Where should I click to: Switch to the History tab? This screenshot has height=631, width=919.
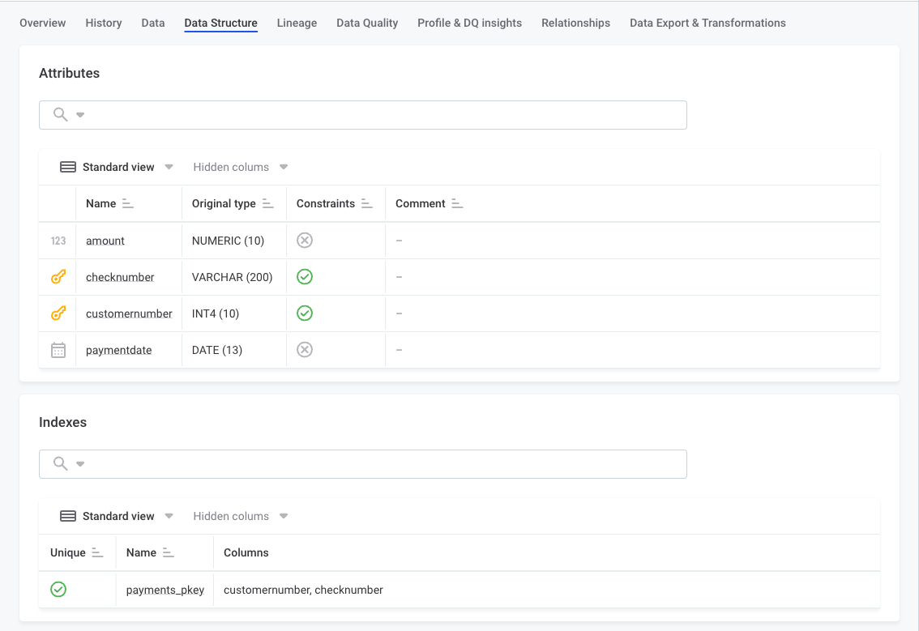click(104, 23)
